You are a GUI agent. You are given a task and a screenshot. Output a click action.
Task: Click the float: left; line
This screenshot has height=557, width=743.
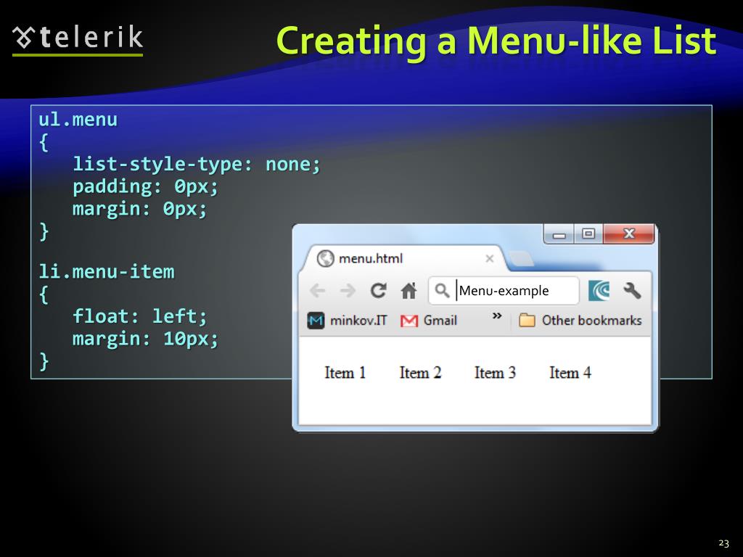click(140, 316)
